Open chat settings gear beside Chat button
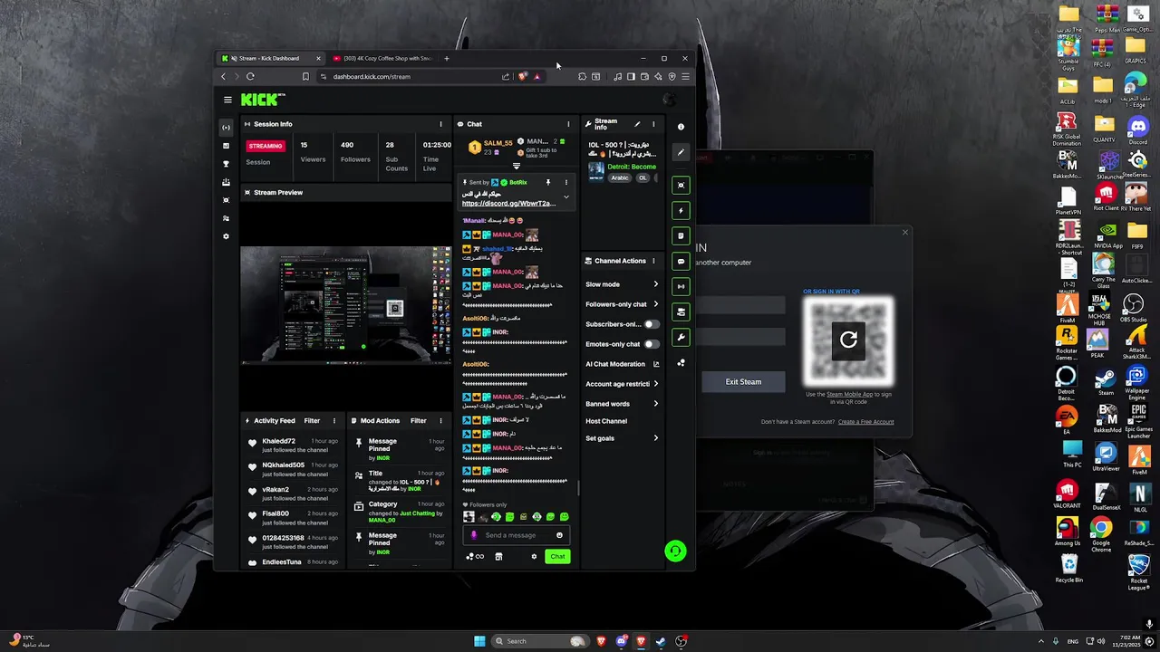 [534, 557]
